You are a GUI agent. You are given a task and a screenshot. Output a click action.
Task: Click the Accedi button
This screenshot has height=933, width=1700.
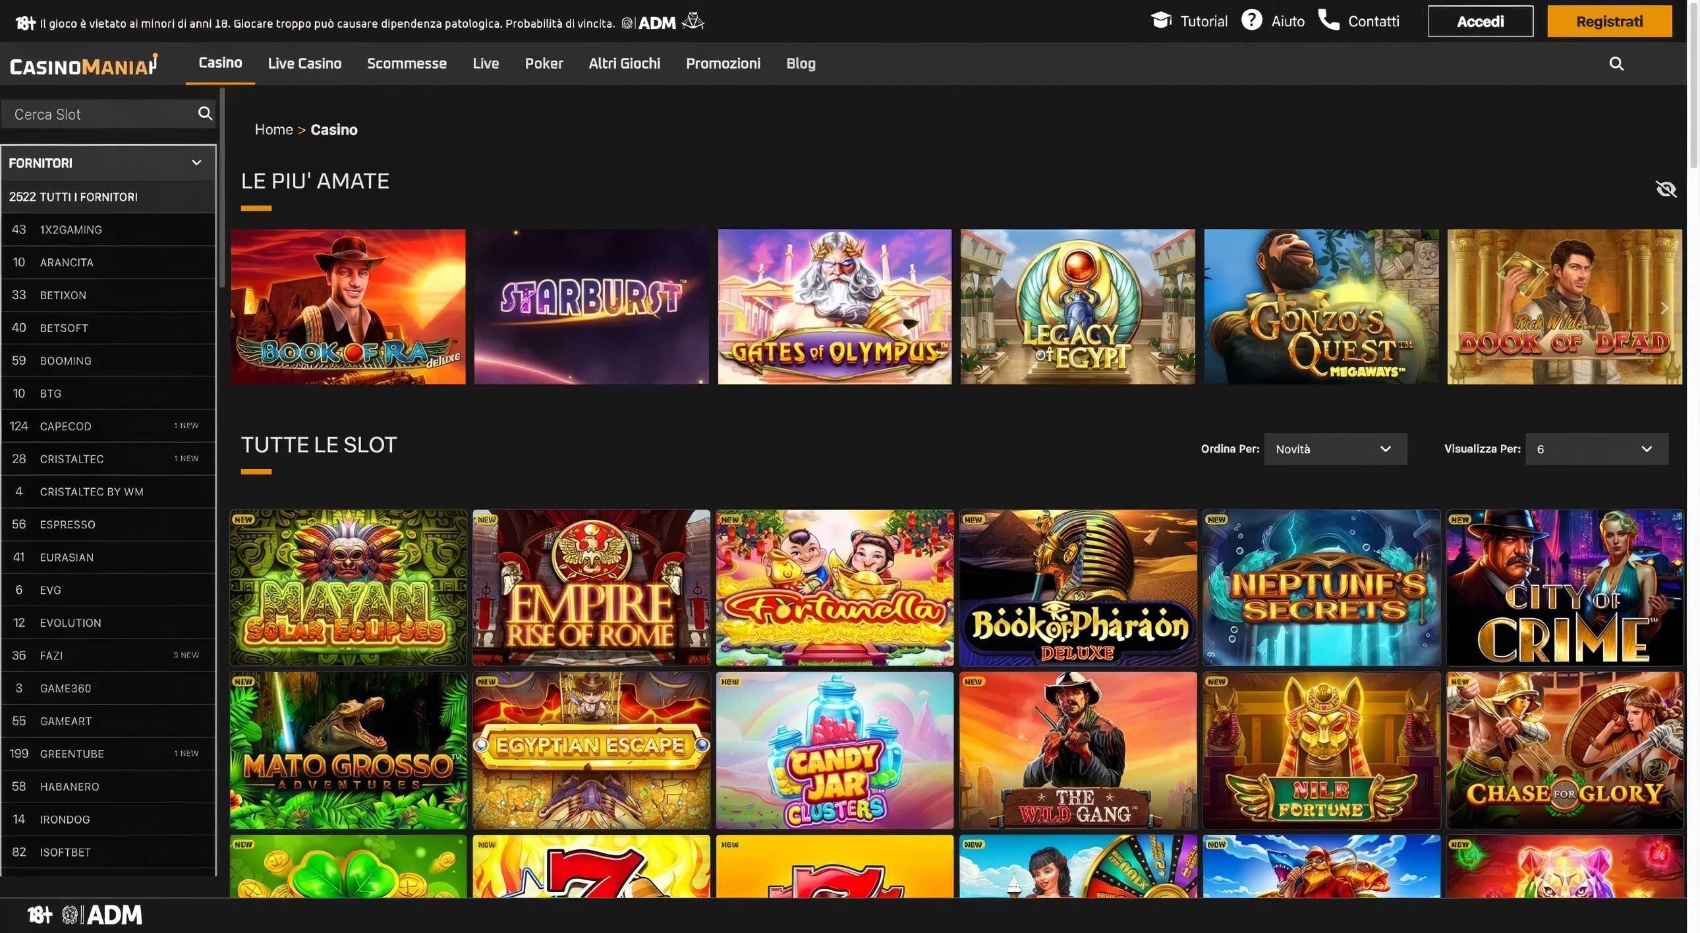coord(1479,21)
